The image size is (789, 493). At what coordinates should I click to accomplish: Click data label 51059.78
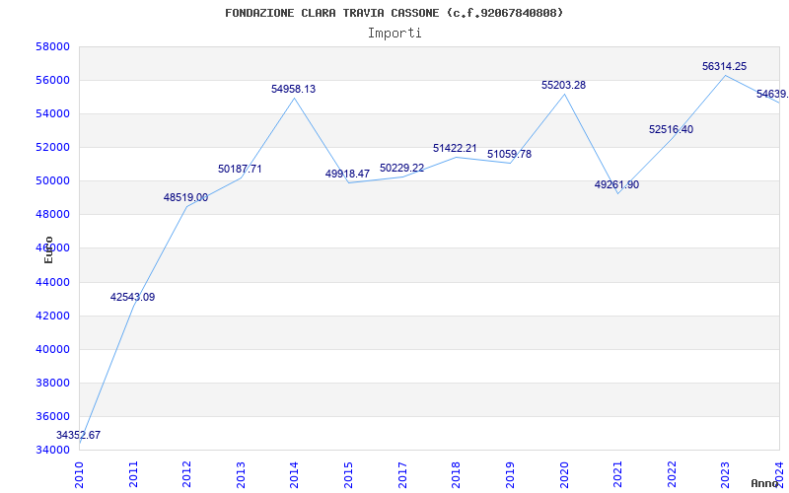(x=509, y=155)
